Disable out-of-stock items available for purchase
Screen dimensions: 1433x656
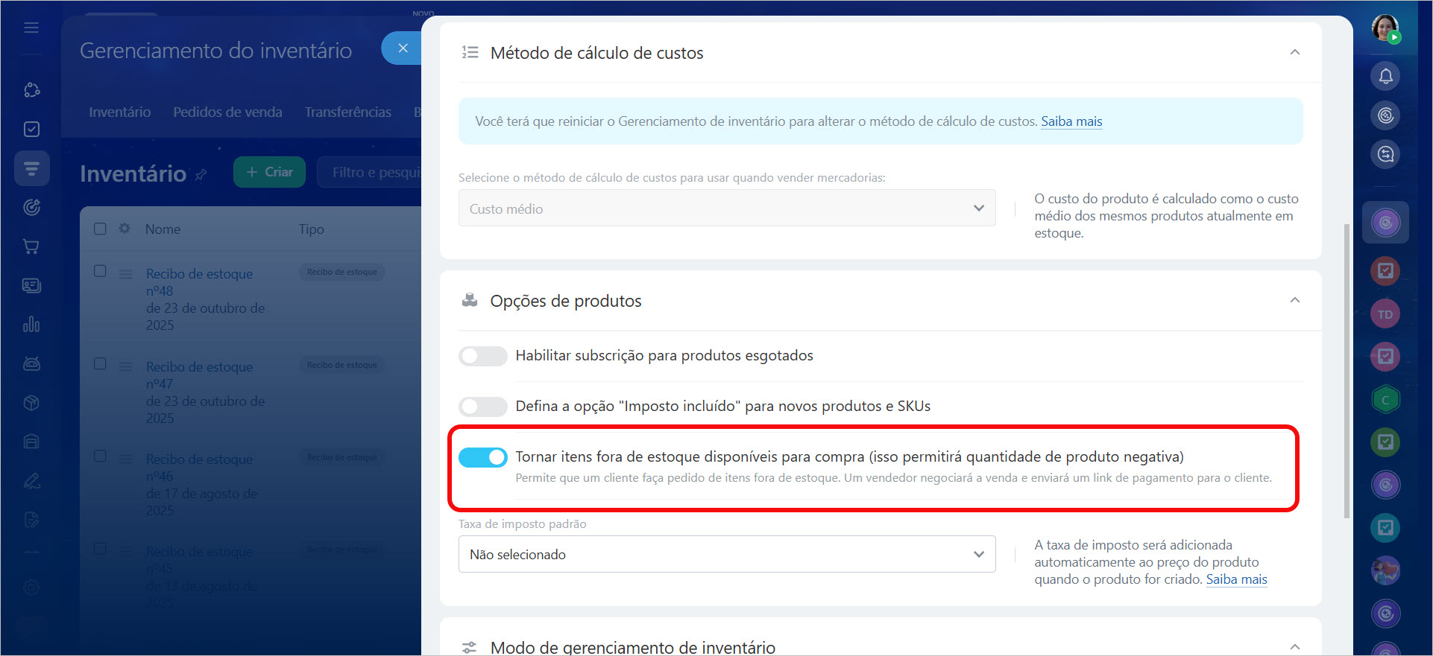coord(482,457)
